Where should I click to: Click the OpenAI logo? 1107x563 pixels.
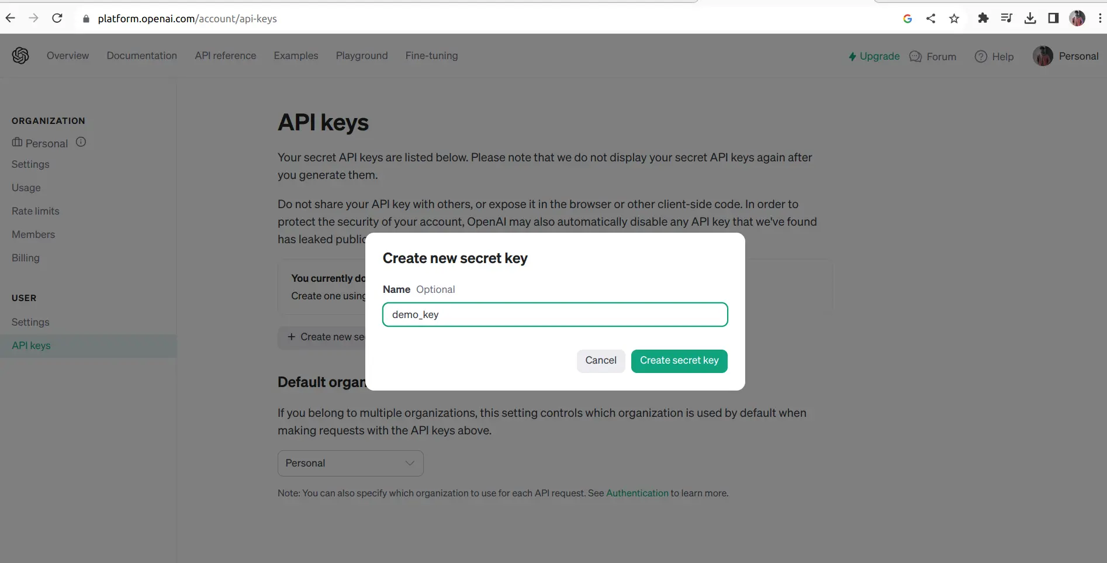pos(20,56)
